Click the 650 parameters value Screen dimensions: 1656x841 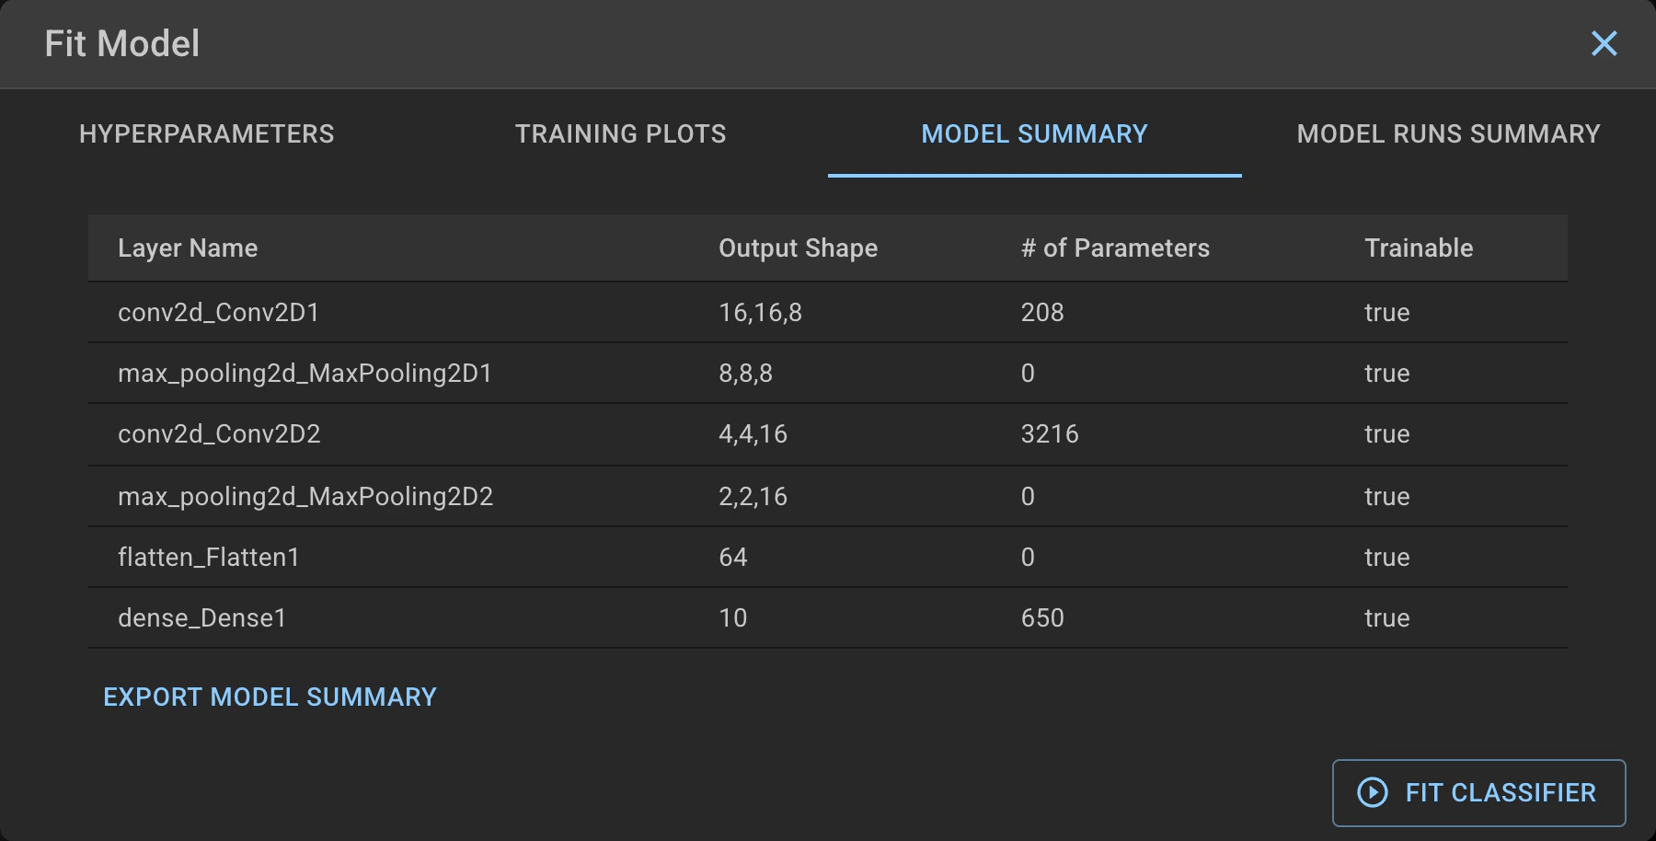click(1042, 618)
